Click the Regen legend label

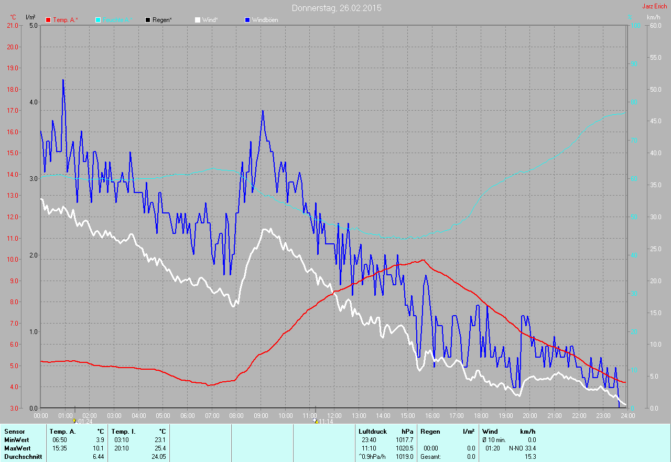(163, 20)
